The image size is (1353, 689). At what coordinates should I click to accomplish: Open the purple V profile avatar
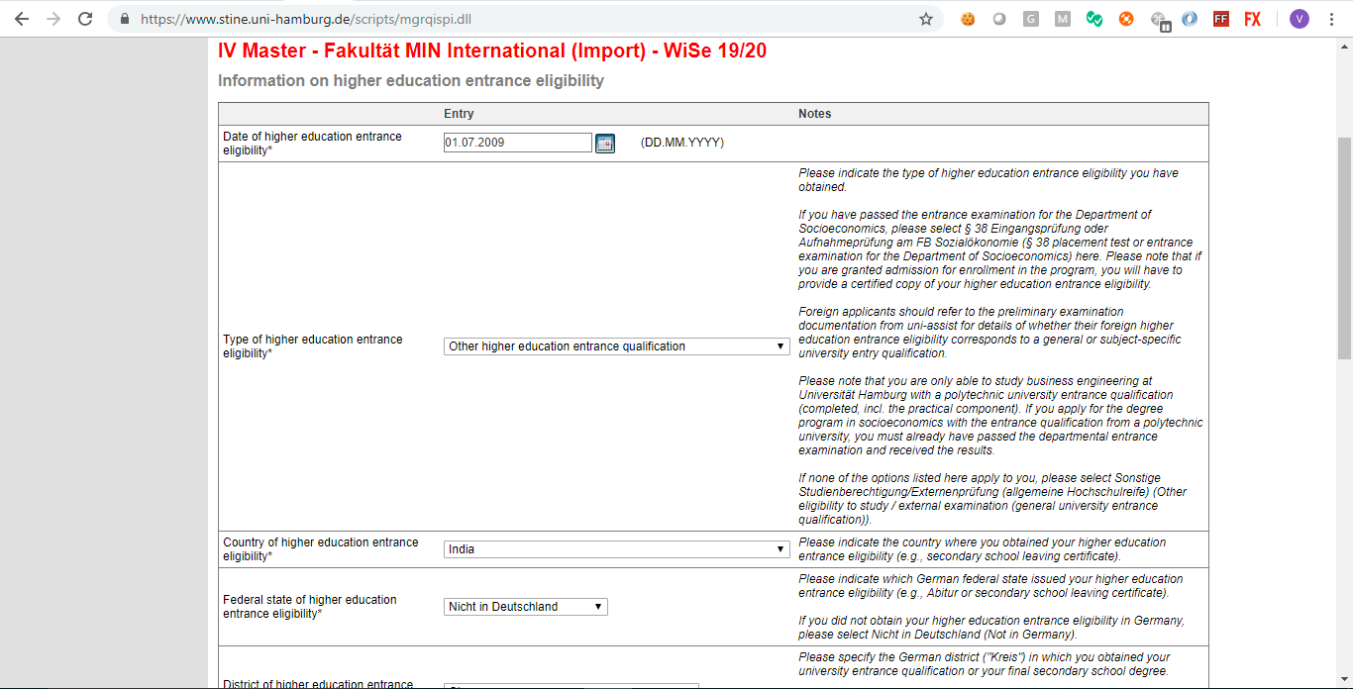pos(1300,19)
